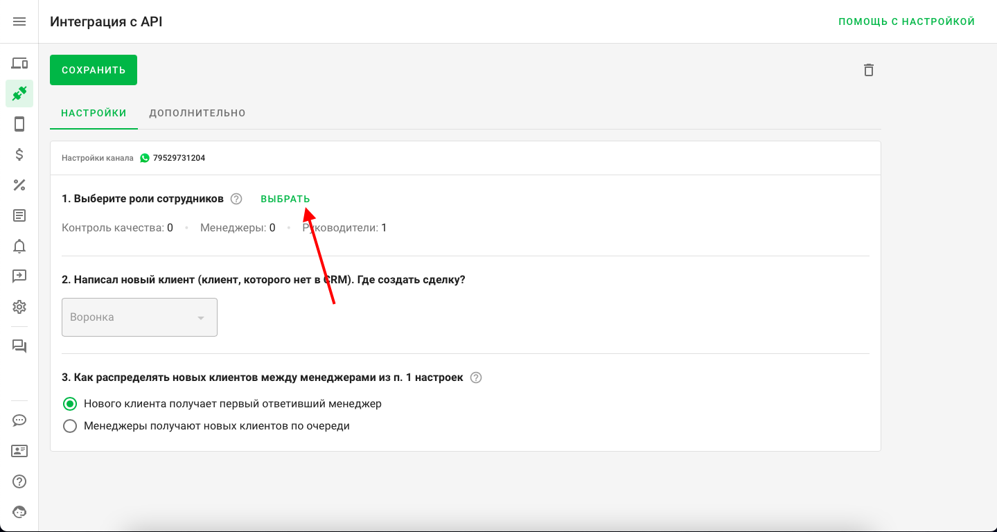Open the Воронка dropdown

[139, 317]
